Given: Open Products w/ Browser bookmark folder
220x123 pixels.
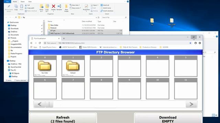Looking at the screenshot, I should pos(148,47).
